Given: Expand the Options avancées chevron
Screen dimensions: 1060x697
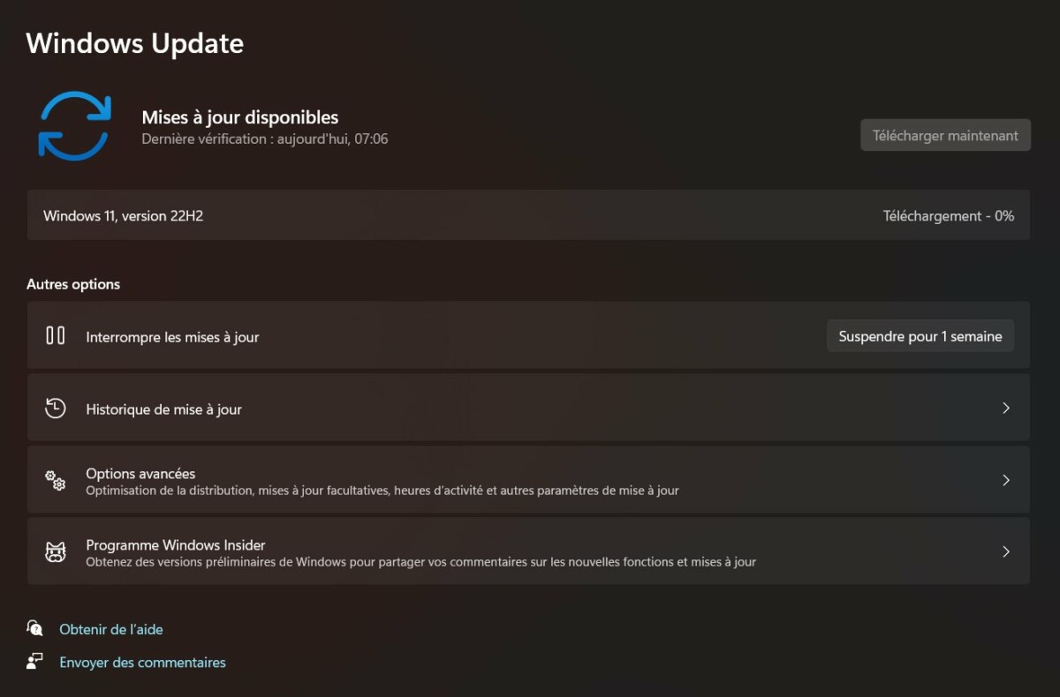Looking at the screenshot, I should tap(1005, 480).
